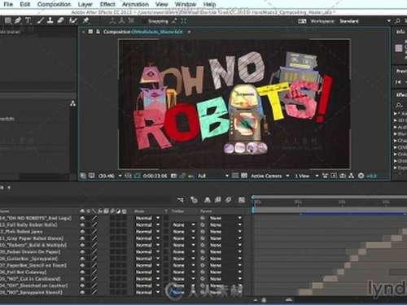Hide the OH NO ROBOTS End Logo layer
This screenshot has width=407, height=305.
point(82,218)
